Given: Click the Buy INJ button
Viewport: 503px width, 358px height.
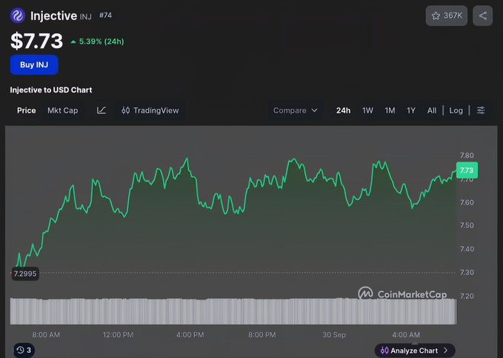Looking at the screenshot, I should tap(34, 65).
